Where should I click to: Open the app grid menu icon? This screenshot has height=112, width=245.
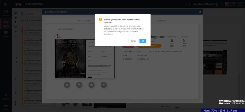tap(6, 4)
